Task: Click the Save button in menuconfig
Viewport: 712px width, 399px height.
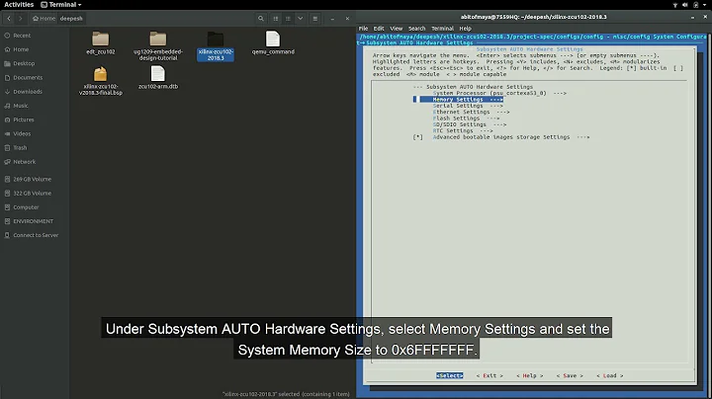Action: click(570, 375)
